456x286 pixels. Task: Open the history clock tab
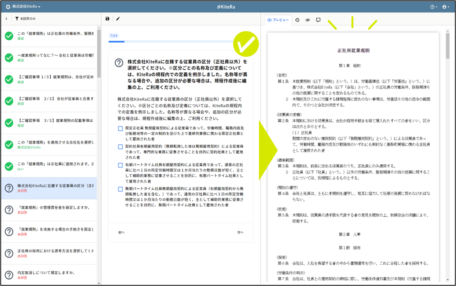click(297, 20)
